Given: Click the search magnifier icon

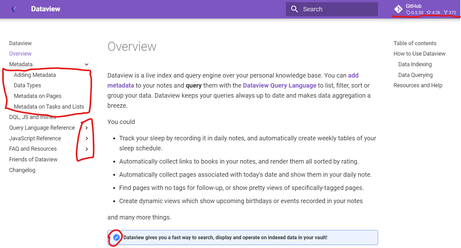Looking at the screenshot, I should coord(294,9).
